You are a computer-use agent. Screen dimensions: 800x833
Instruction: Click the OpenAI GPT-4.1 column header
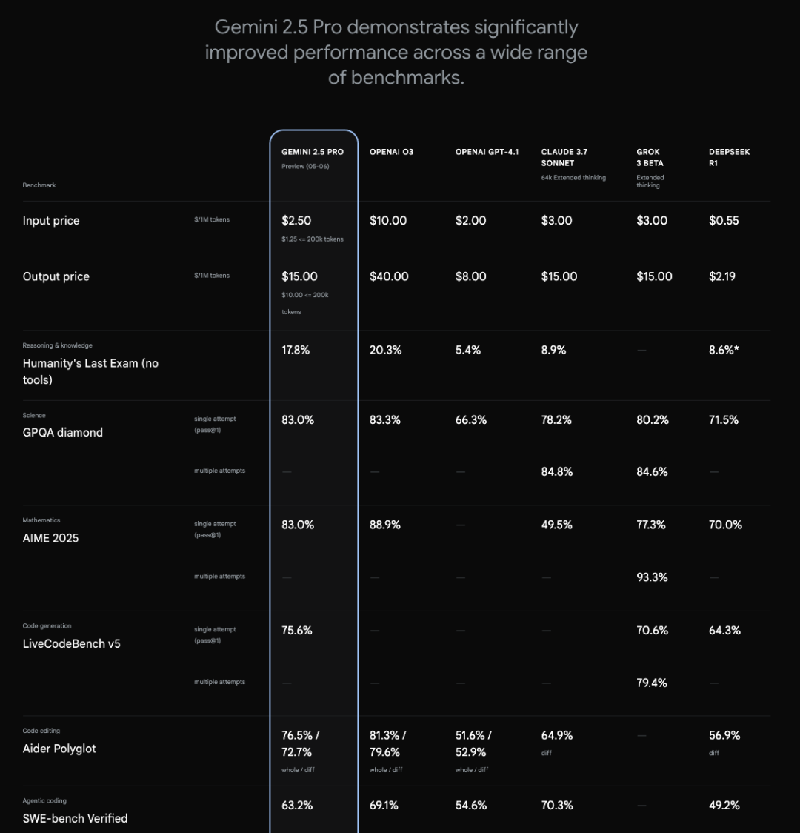pos(487,152)
